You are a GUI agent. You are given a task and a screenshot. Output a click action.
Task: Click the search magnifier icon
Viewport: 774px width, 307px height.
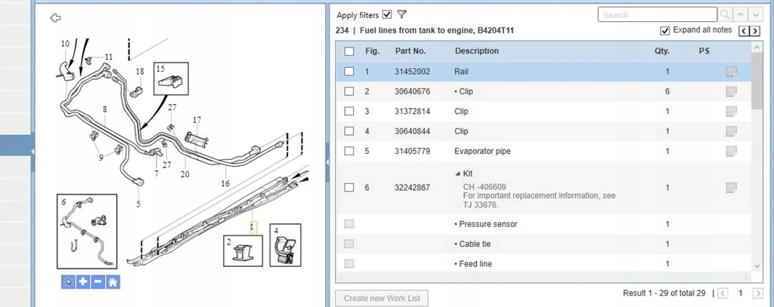pyautogui.click(x=725, y=15)
